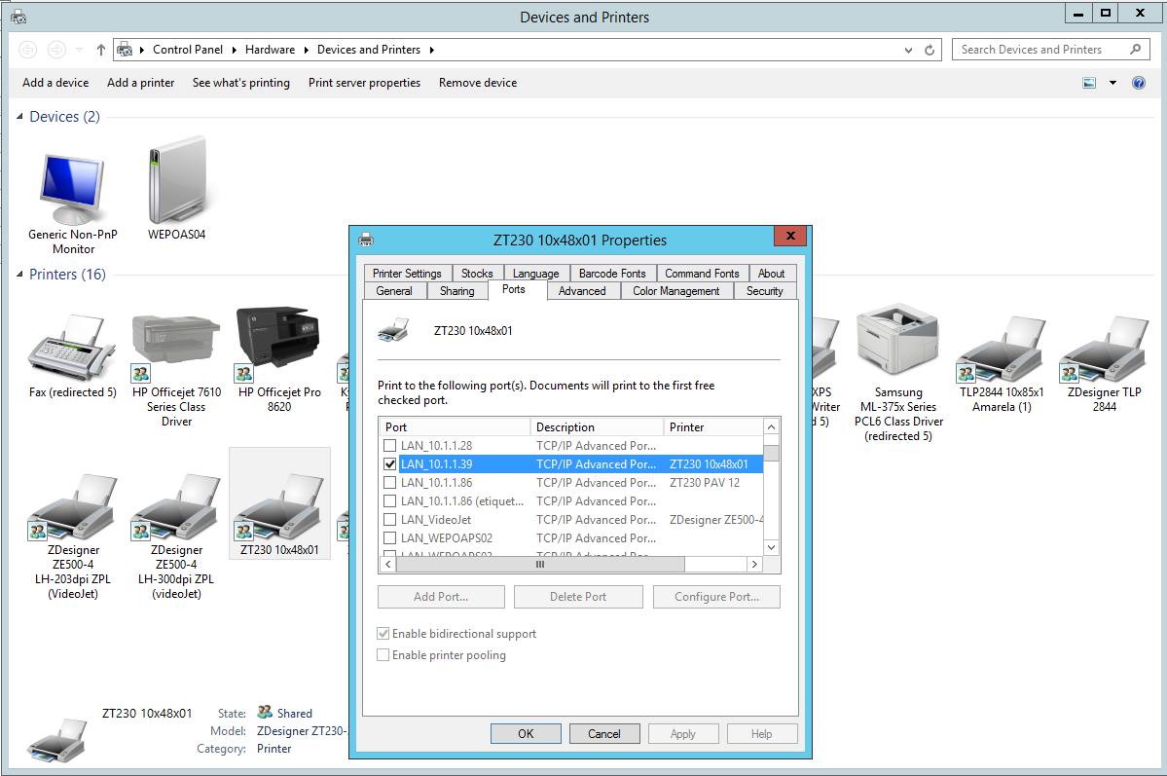Uncheck the LAN_10.1.1.39 port checkbox
The height and width of the screenshot is (776, 1167).
389,464
